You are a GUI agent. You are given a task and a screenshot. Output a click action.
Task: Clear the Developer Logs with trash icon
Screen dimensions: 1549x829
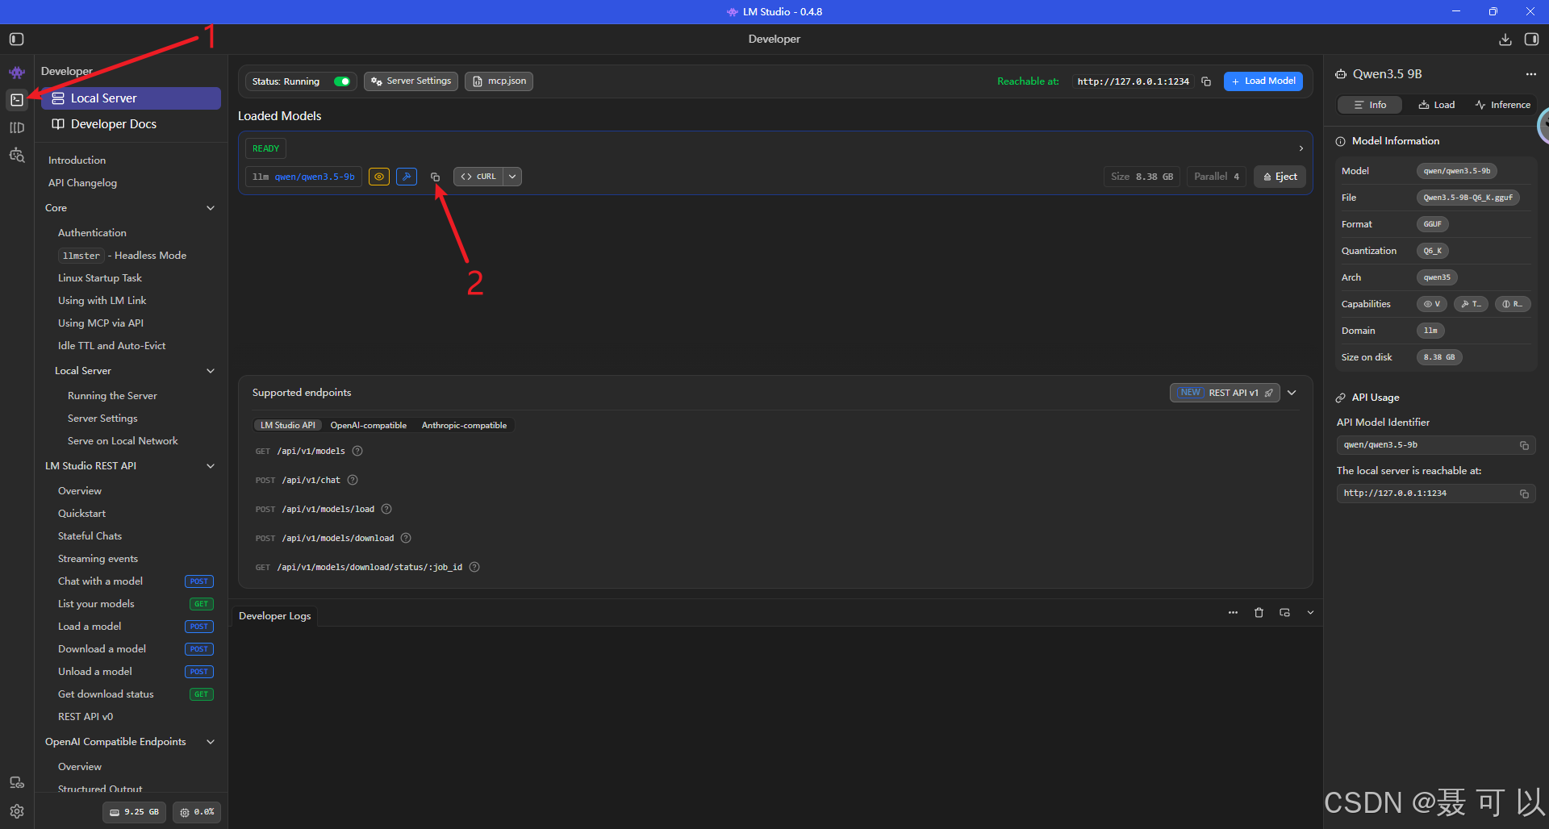(1259, 613)
